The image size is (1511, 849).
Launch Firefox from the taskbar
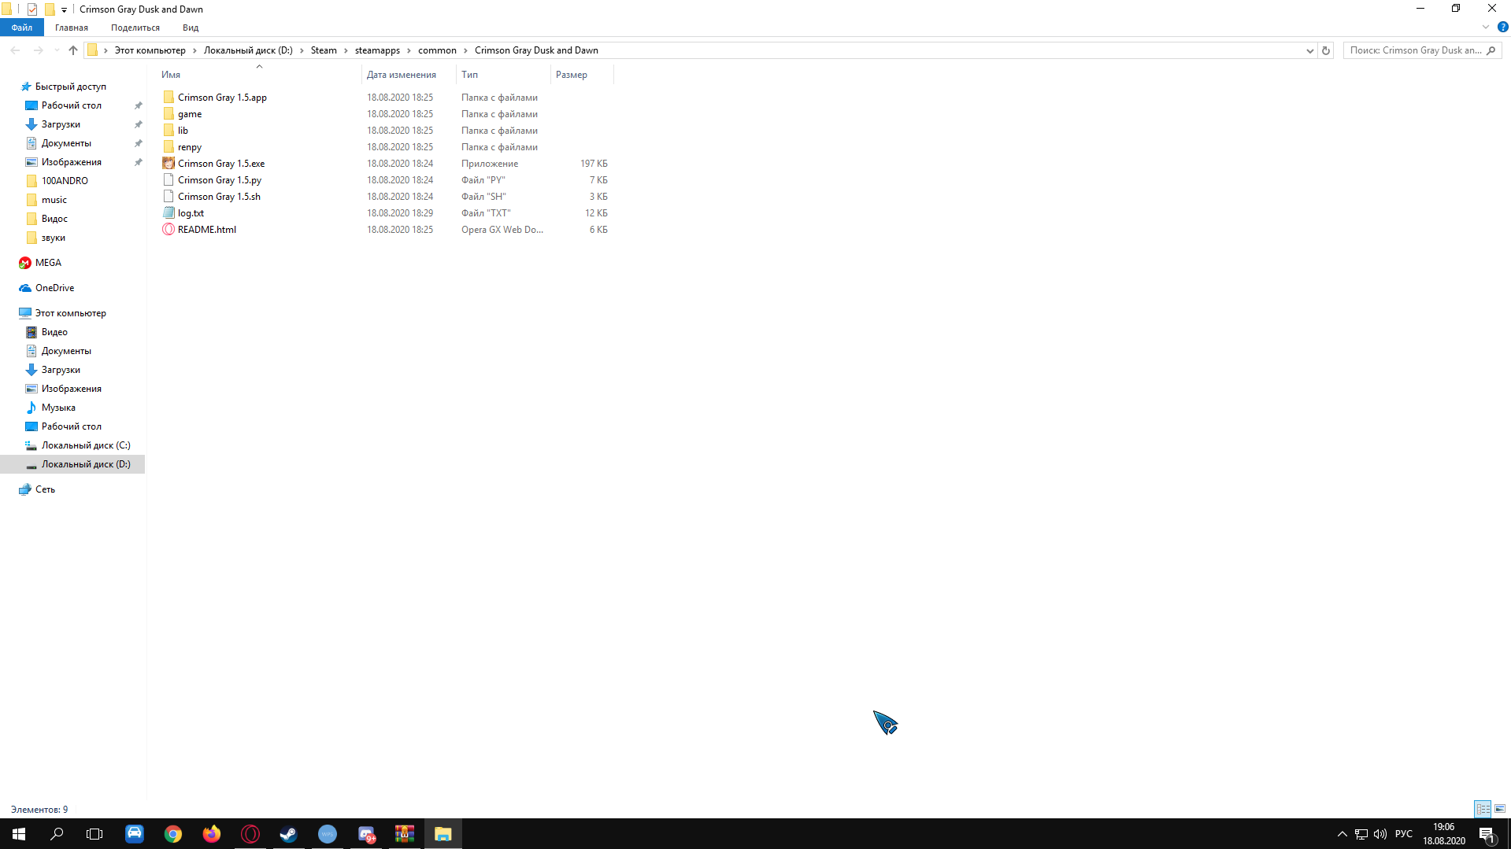pos(212,834)
